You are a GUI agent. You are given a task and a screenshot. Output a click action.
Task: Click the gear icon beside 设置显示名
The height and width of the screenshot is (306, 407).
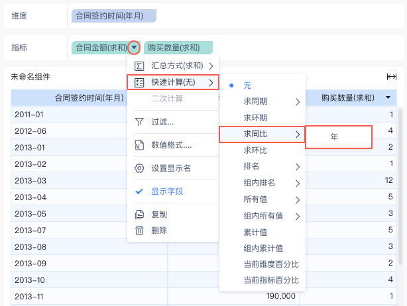point(139,168)
